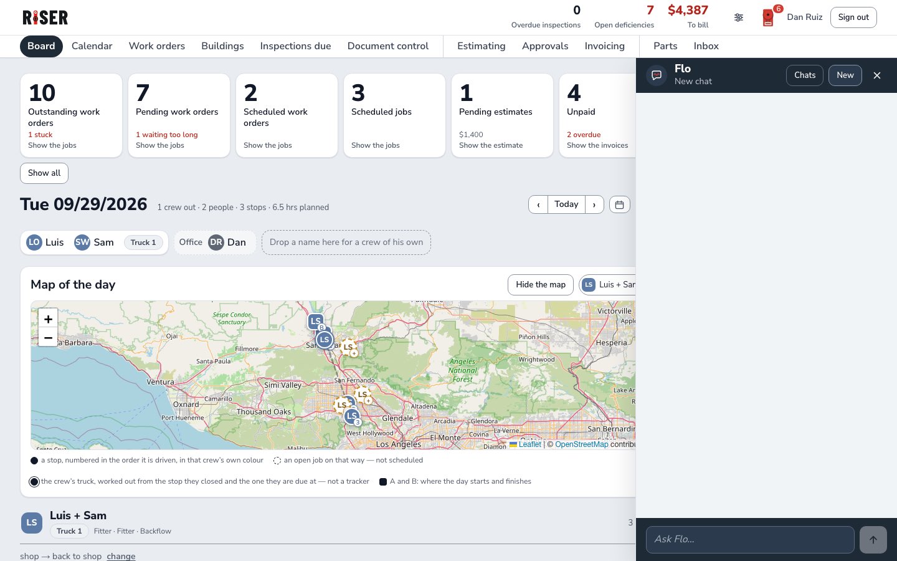The height and width of the screenshot is (561, 897).
Task: Click the DR avatar for Dan
Action: point(216,242)
